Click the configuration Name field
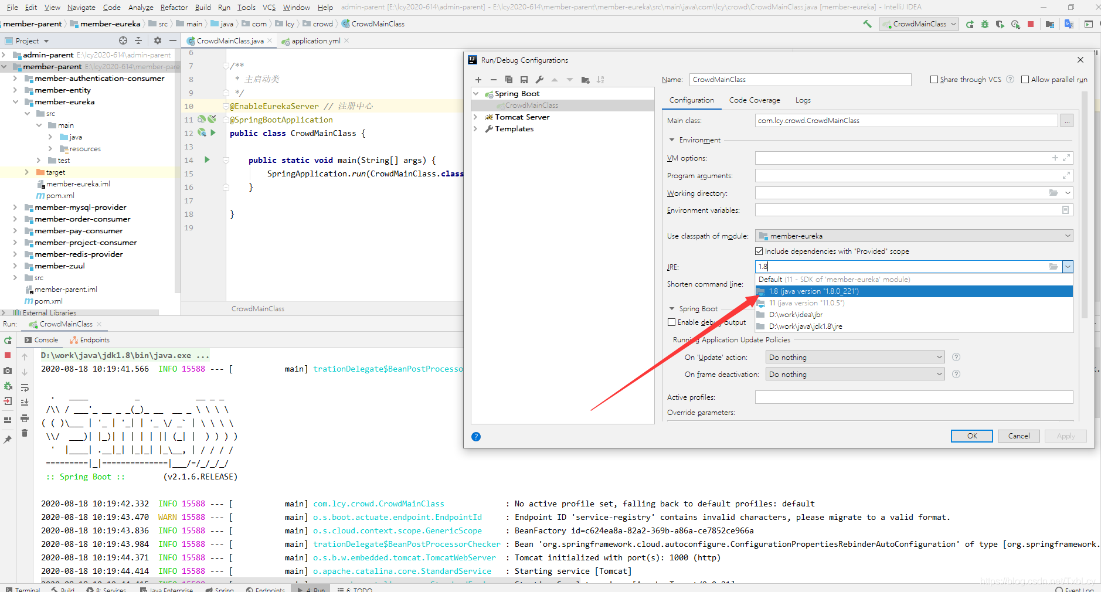This screenshot has height=592, width=1101. (800, 80)
